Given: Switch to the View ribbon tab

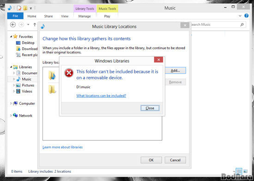Looking at the screenshot, I should coord(65,16).
